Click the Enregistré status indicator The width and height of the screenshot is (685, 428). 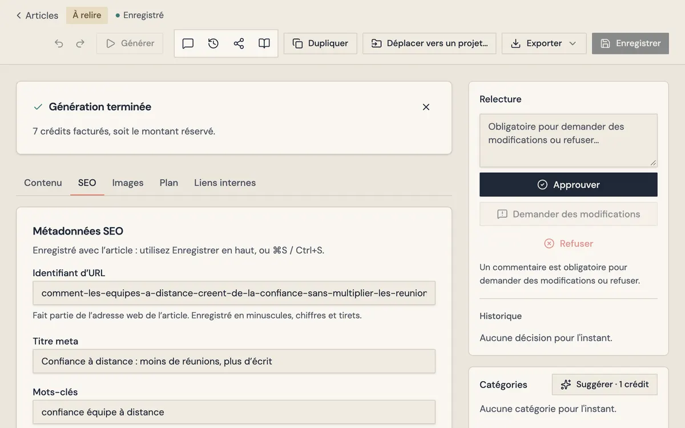pos(139,15)
